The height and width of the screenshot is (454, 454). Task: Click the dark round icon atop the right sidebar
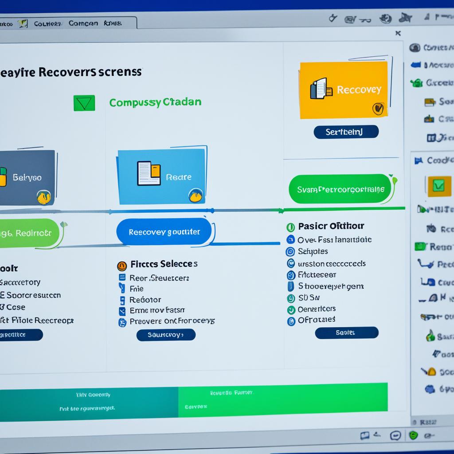click(x=415, y=47)
